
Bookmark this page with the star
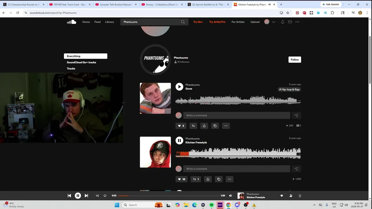tap(288, 13)
